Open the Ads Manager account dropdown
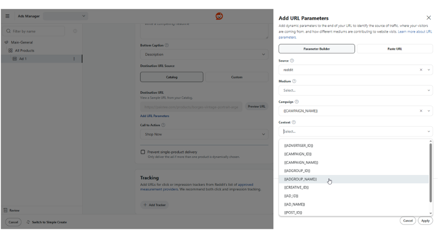The image size is (438, 238). coord(65,16)
